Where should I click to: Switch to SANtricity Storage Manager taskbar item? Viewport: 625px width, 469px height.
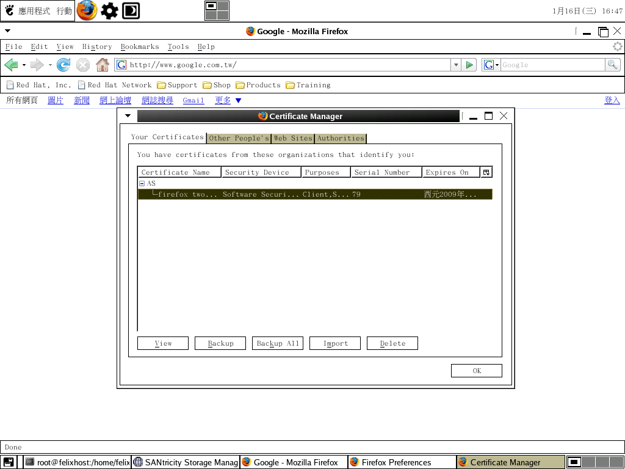pyautogui.click(x=186, y=462)
